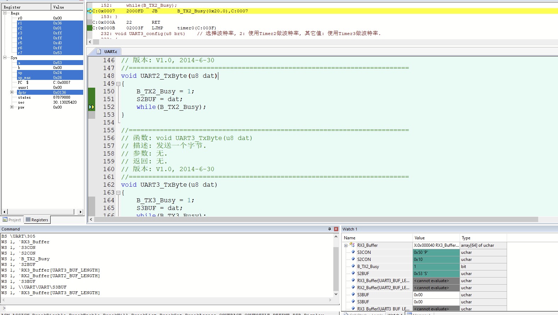Viewport: 558px width, 315px height.
Task: Collapse the code fold at line 163
Action: tap(118, 193)
